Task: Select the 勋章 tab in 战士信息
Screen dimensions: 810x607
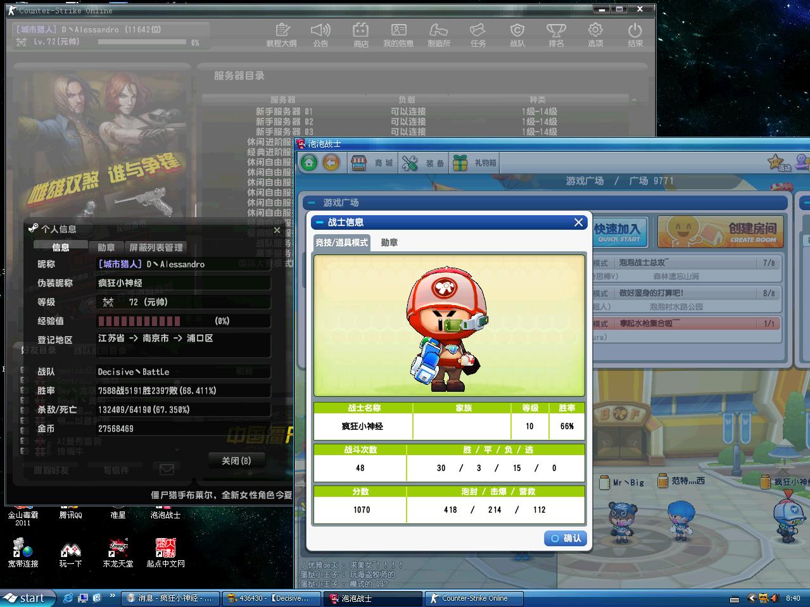Action: 389,242
